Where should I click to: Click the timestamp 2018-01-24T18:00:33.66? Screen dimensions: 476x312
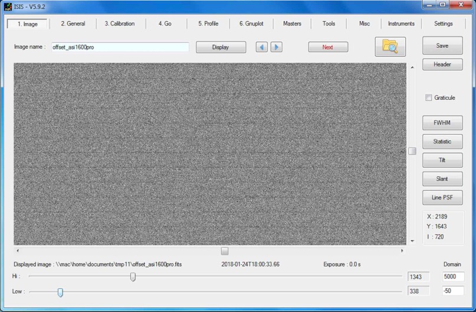[251, 264]
